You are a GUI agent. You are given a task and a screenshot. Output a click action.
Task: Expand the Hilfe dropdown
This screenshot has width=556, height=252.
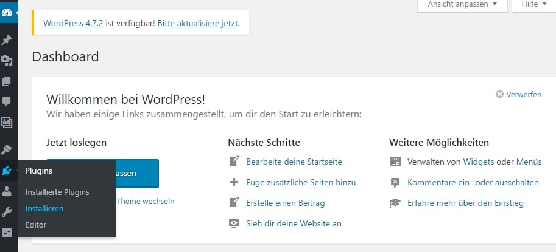534,5
